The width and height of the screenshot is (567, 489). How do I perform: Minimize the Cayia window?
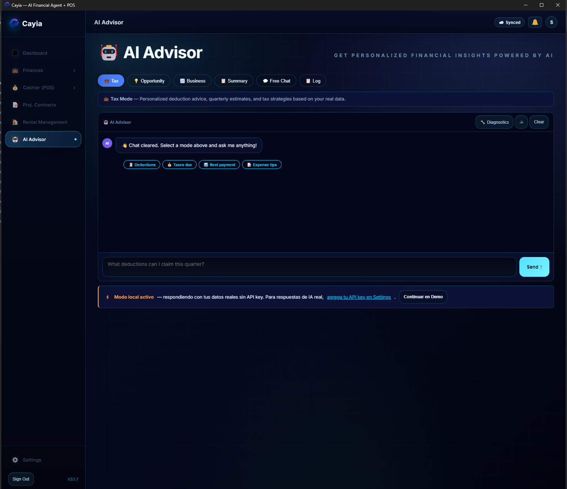tap(525, 5)
